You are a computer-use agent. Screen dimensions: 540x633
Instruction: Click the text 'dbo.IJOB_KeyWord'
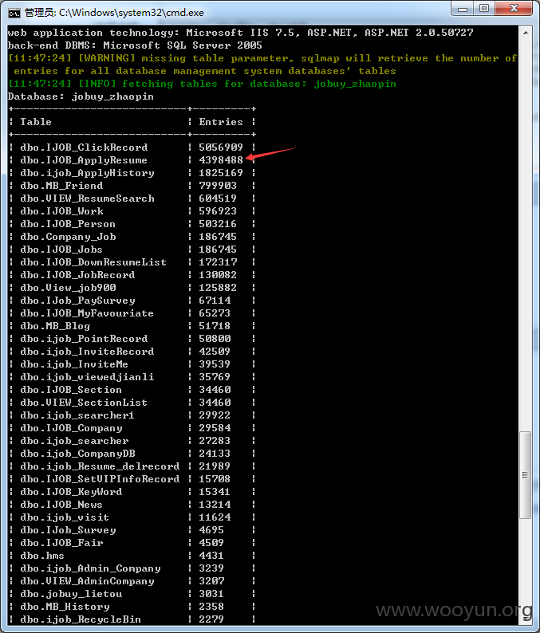pyautogui.click(x=71, y=492)
